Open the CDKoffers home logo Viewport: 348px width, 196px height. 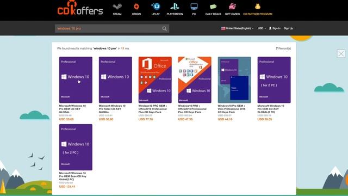point(80,8)
